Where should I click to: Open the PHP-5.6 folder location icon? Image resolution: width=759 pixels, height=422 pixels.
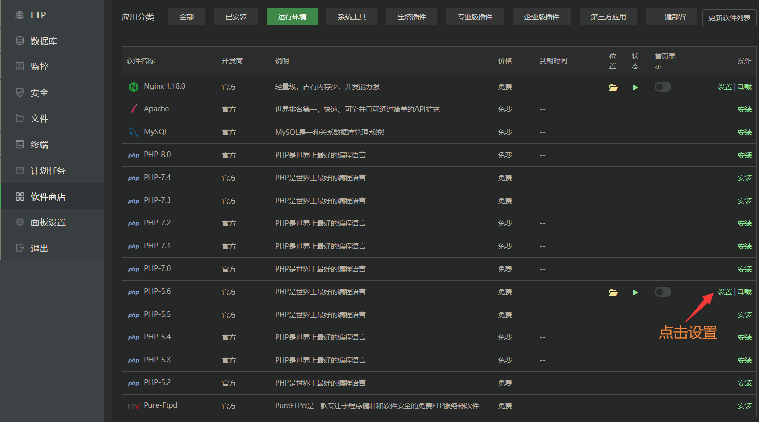[x=613, y=292]
